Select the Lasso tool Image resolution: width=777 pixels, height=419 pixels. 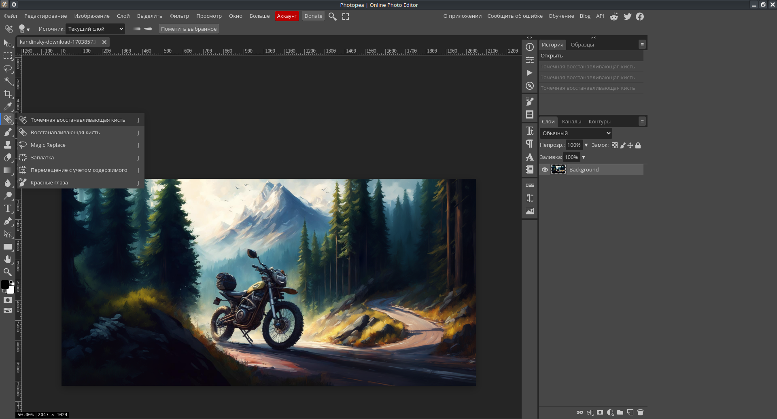click(x=8, y=68)
